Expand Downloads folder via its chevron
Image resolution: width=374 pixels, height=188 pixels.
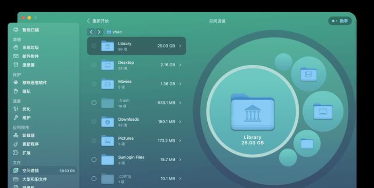180,122
